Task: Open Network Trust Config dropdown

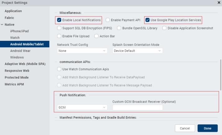Action: pyautogui.click(x=82, y=51)
